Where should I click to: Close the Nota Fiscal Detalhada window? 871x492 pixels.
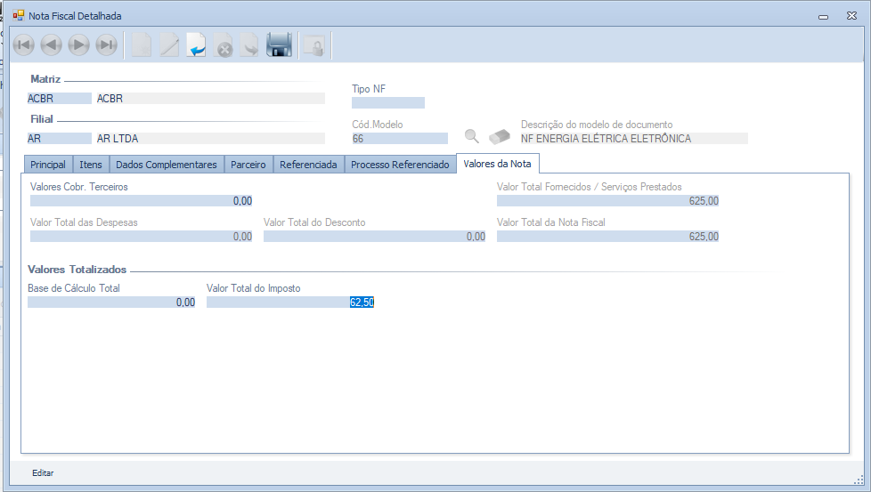coord(851,15)
